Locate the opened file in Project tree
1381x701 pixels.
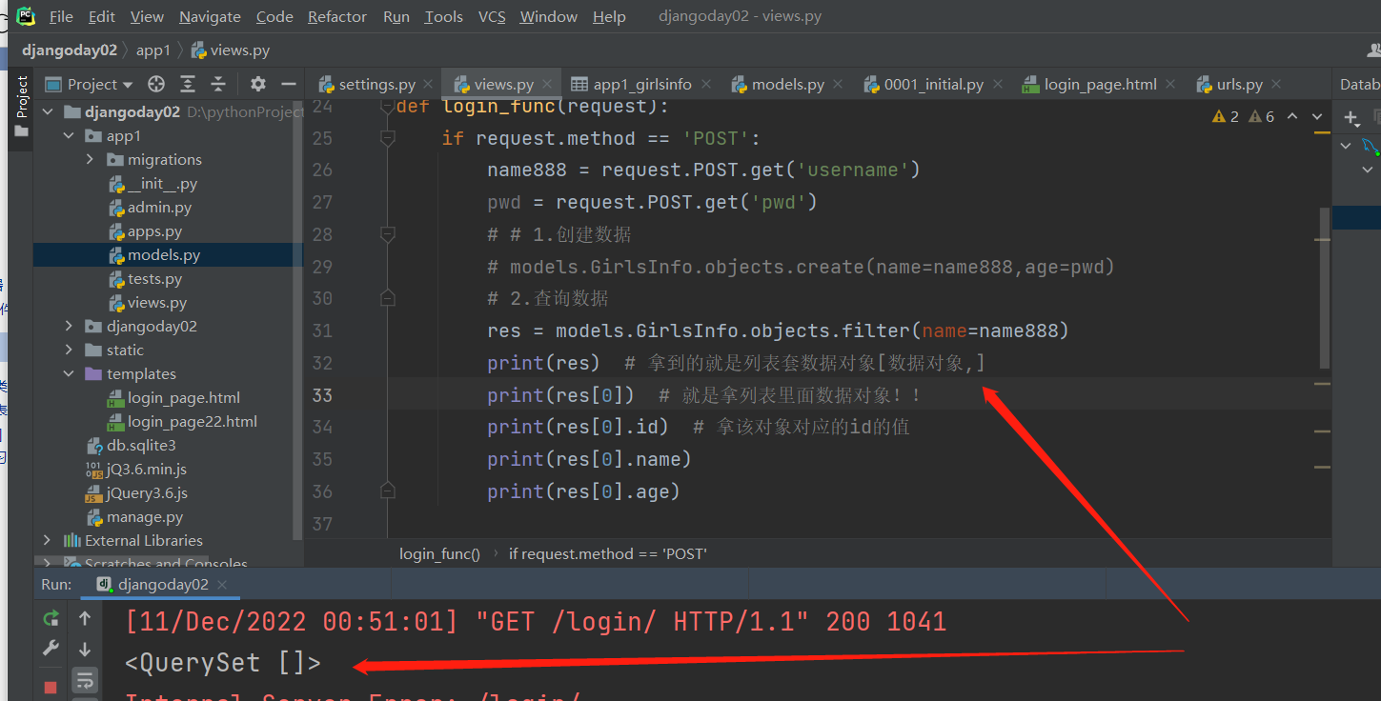click(x=157, y=84)
